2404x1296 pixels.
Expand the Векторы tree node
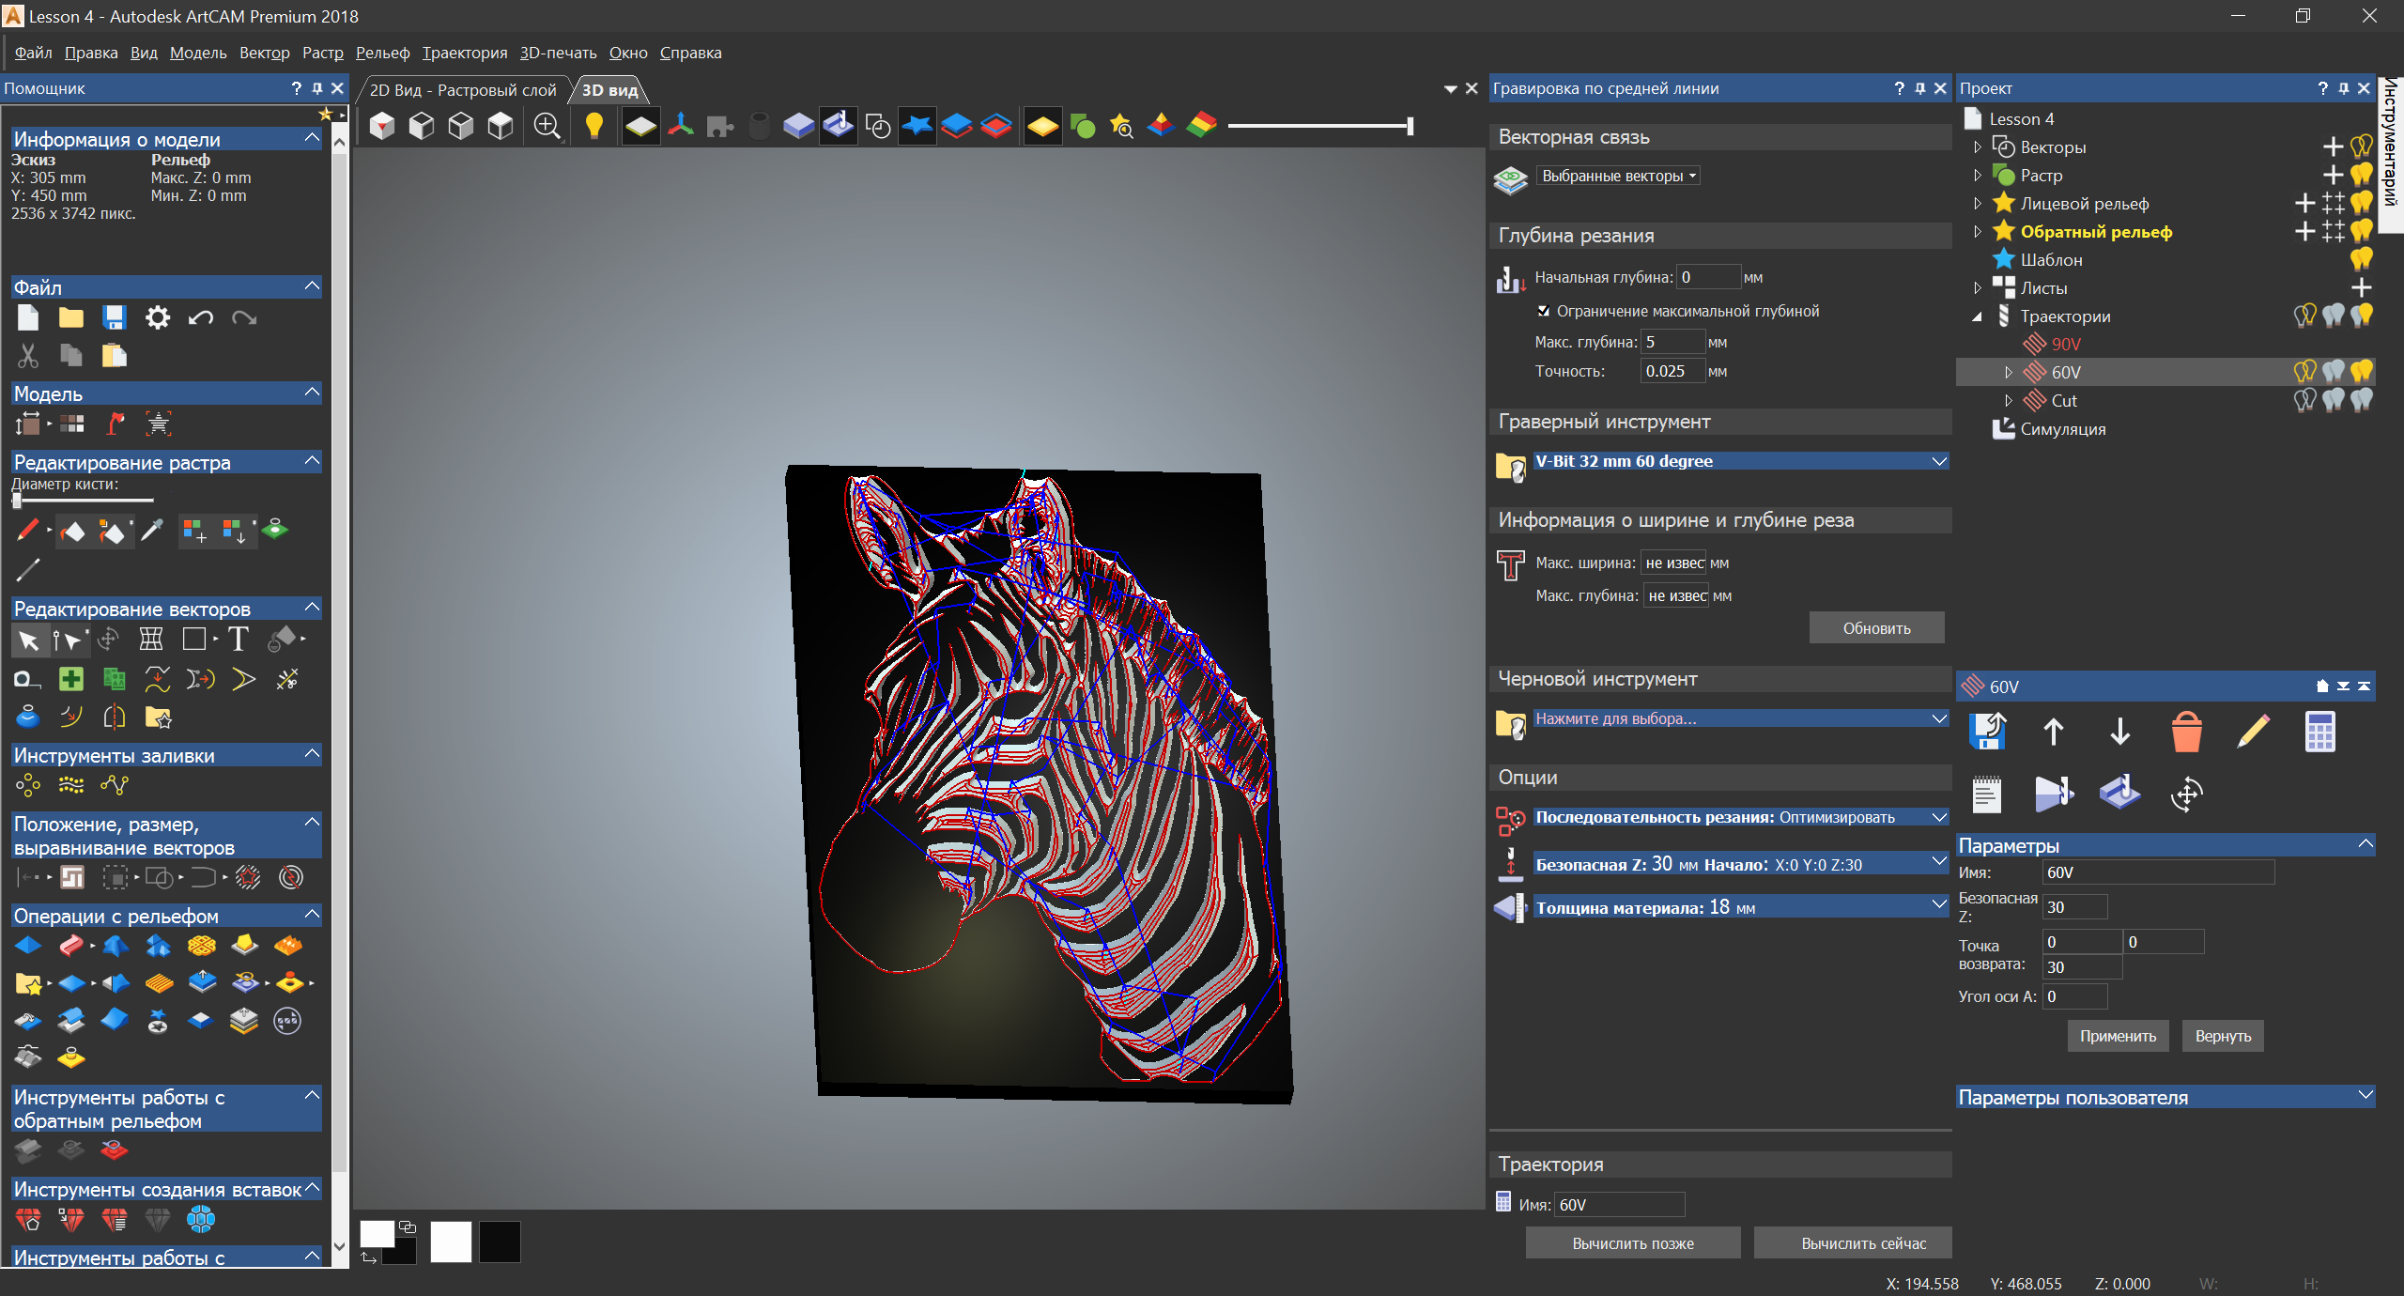[x=1977, y=147]
